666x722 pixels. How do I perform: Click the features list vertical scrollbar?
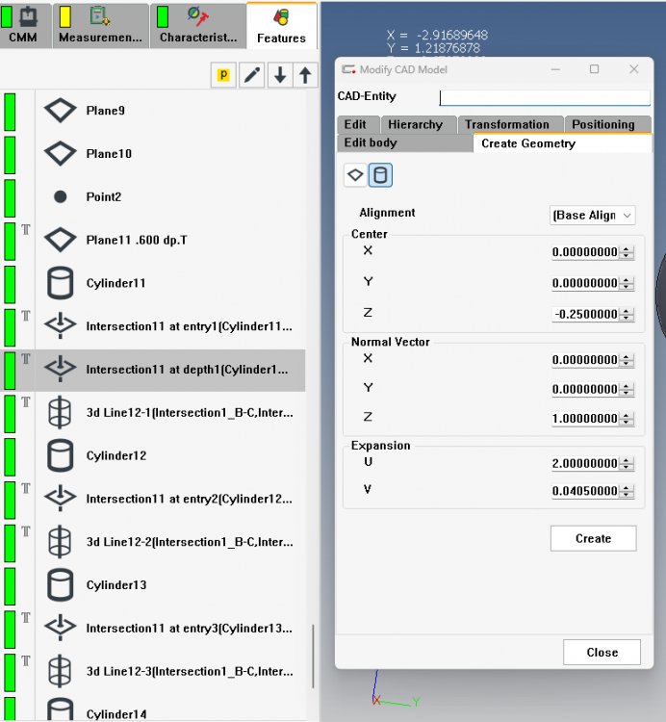coord(313,657)
